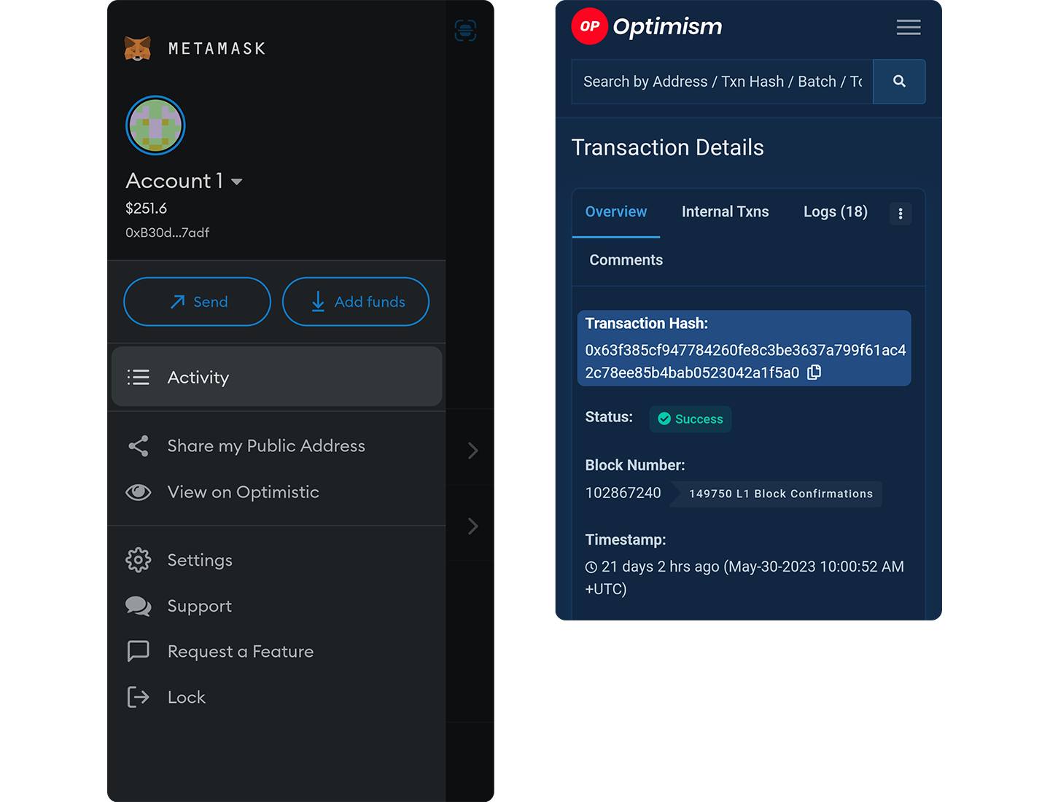Image resolution: width=1050 pixels, height=802 pixels.
Task: Click 149750 L1 Block Confirmations badge
Action: [x=777, y=494]
